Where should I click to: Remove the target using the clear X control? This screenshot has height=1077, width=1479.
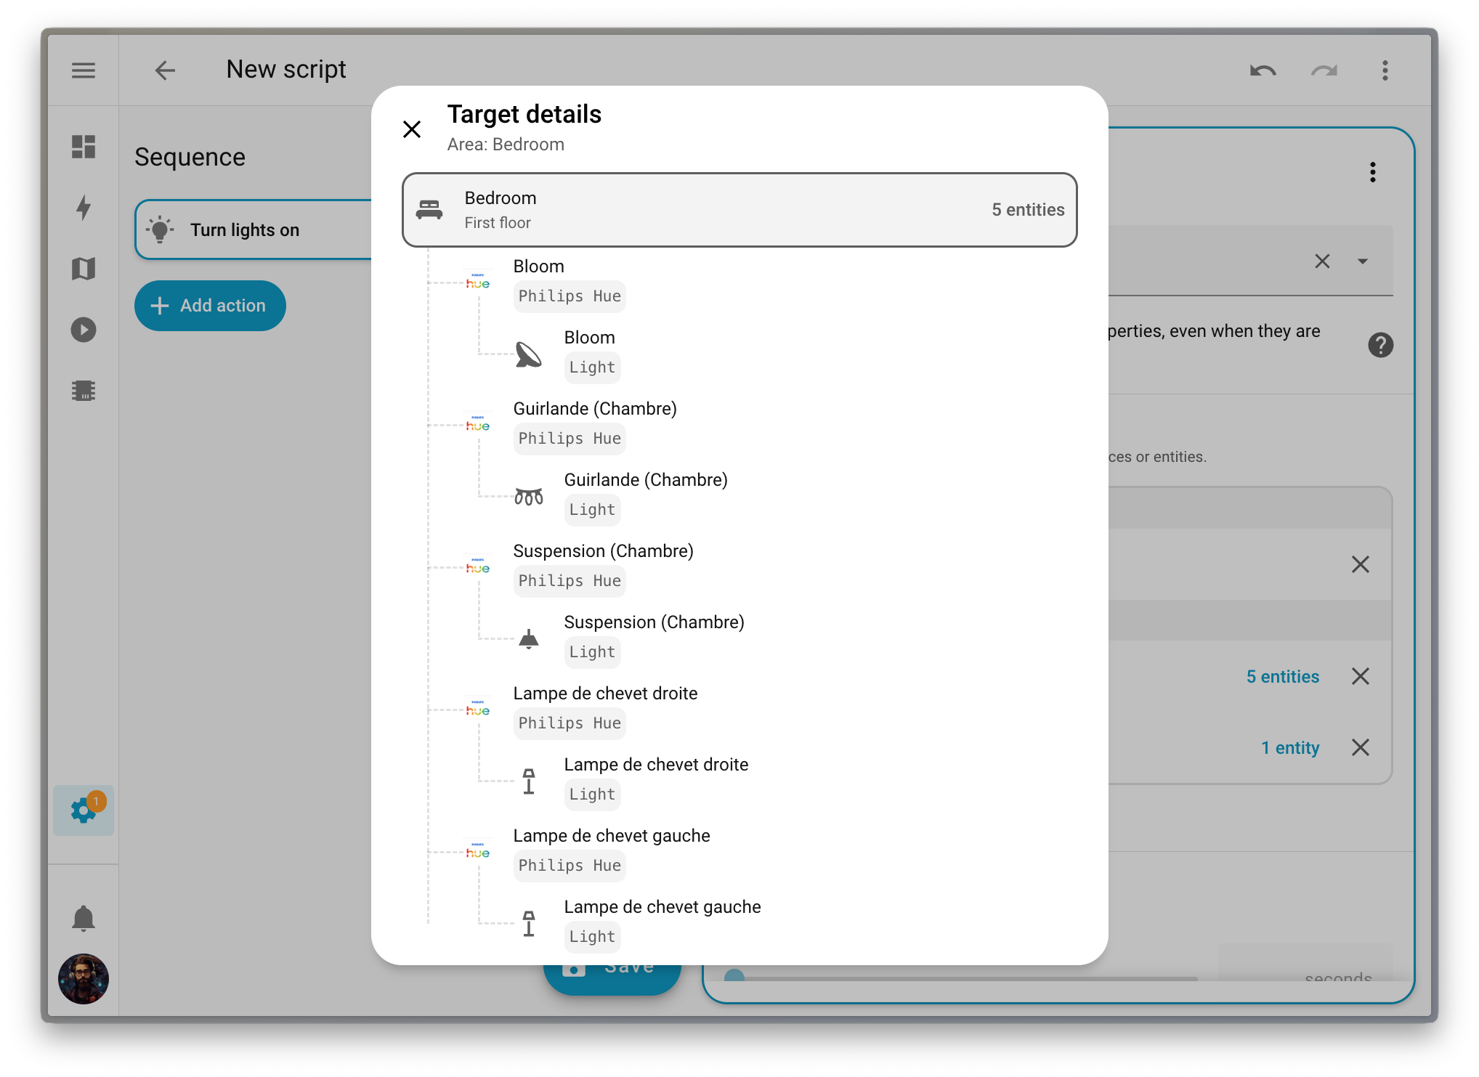pos(1322,261)
